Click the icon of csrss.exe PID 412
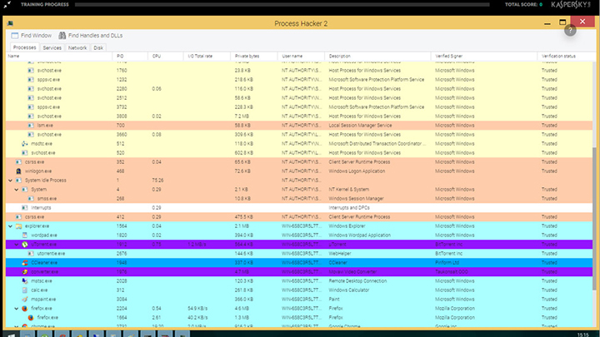600x337 pixels. click(x=18, y=216)
